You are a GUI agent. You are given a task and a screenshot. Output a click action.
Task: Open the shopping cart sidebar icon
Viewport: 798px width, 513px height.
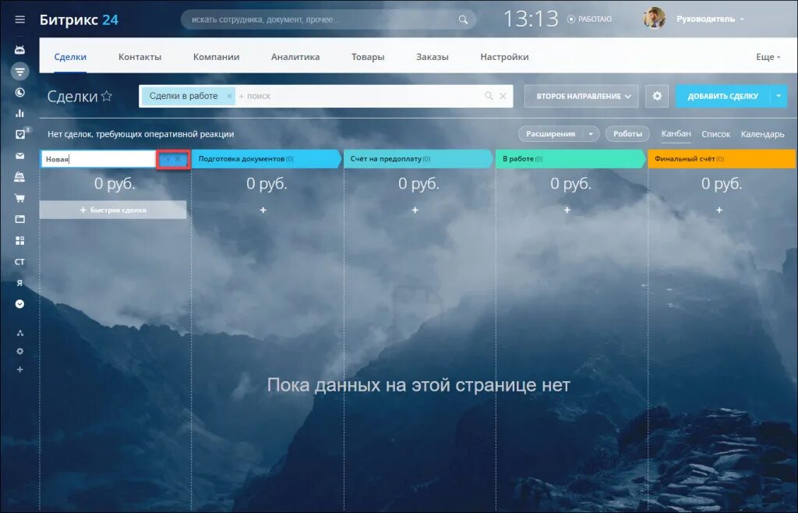point(19,198)
